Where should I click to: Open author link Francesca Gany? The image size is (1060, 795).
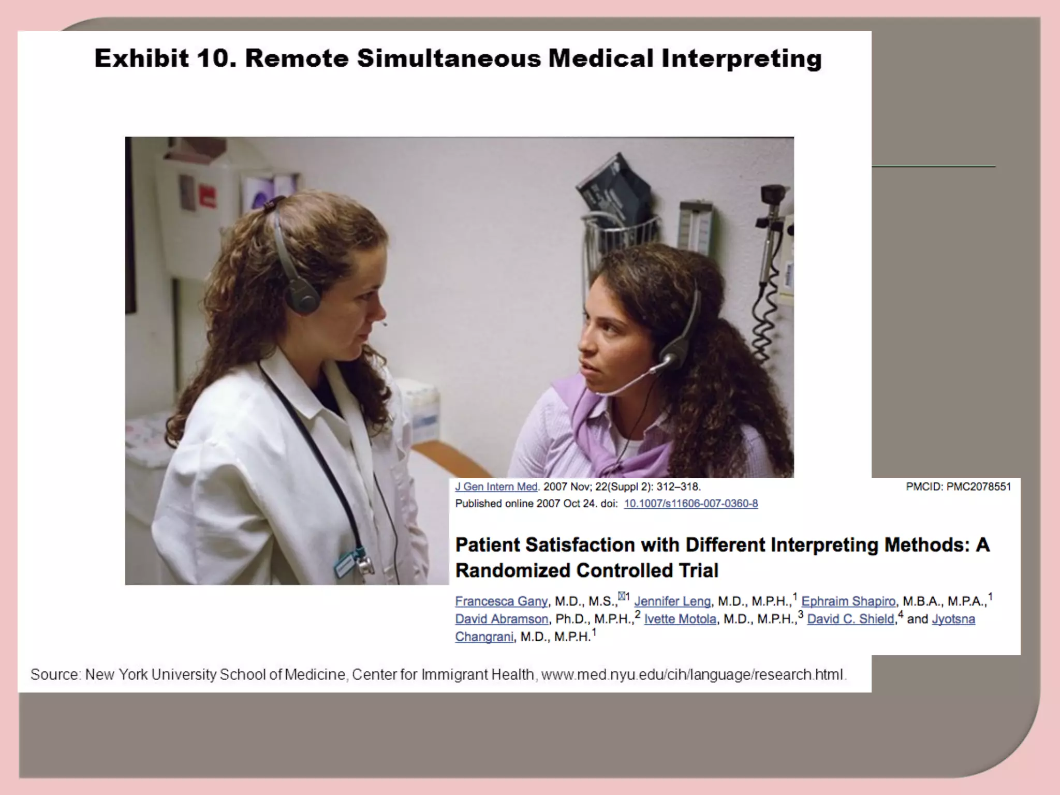[x=501, y=601]
